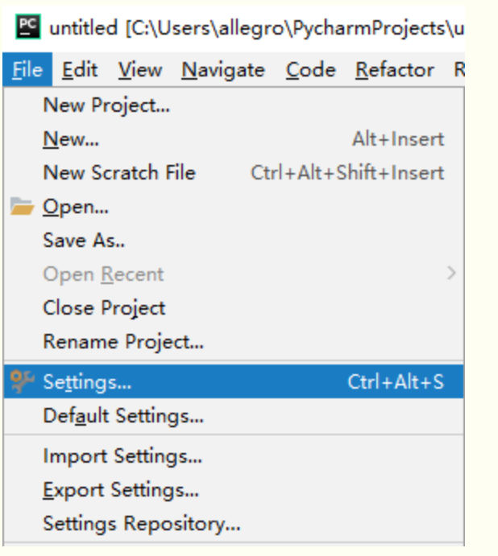Select the New... menu entry
Viewport: 498px width, 556px height.
71,139
